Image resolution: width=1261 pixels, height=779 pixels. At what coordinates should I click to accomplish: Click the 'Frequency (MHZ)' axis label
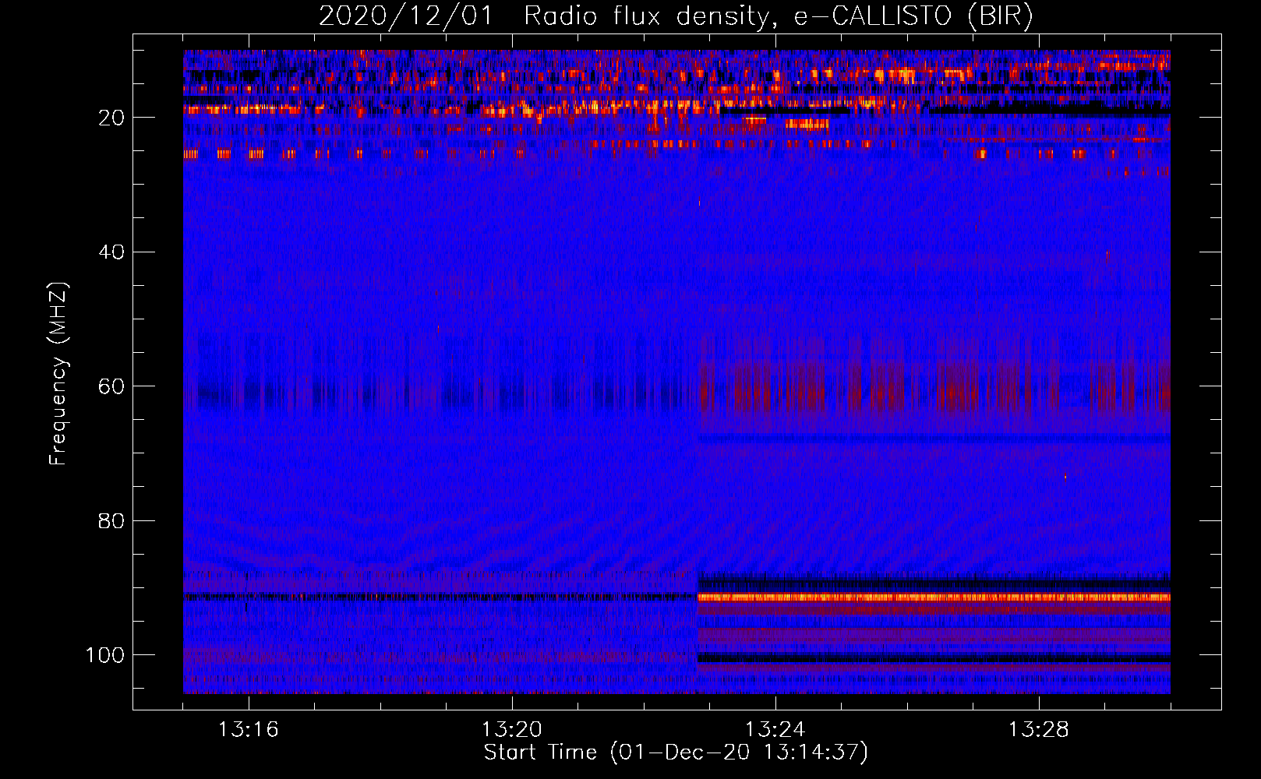pos(58,373)
